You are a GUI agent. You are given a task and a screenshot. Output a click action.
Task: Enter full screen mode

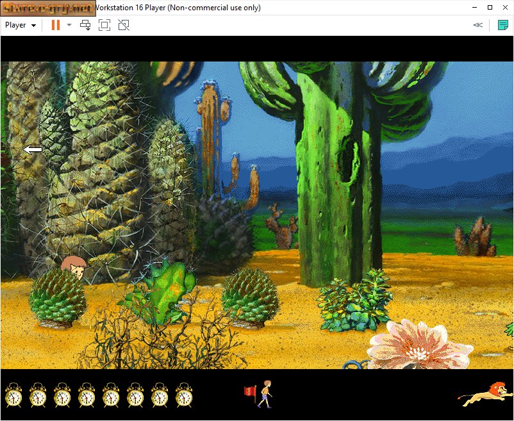click(x=104, y=25)
